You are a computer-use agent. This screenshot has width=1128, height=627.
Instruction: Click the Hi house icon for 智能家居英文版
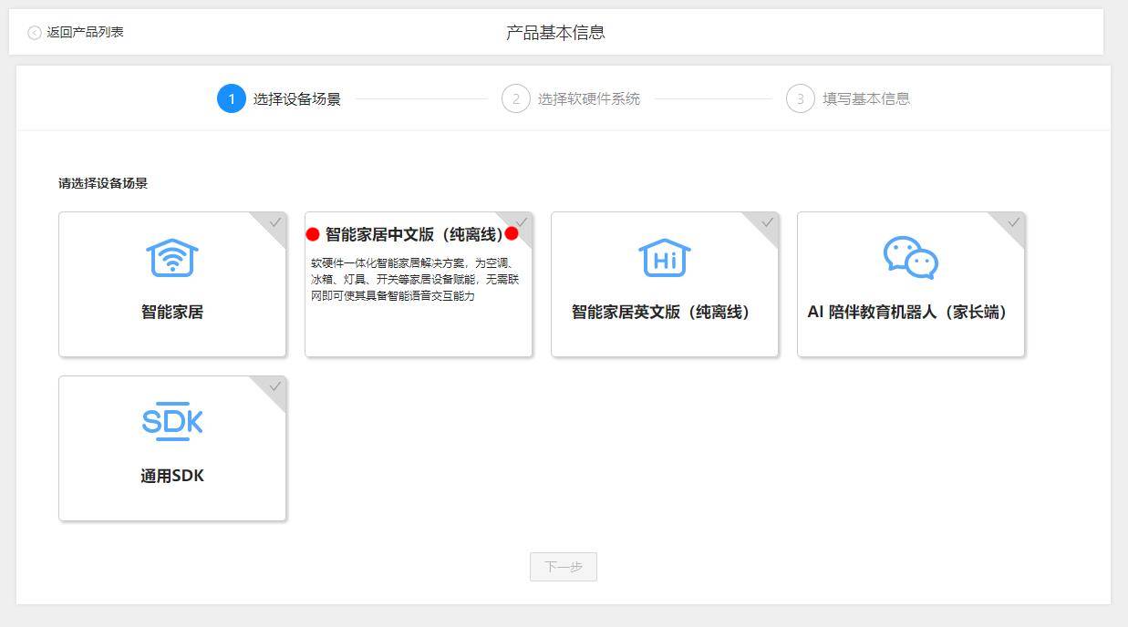(x=665, y=258)
